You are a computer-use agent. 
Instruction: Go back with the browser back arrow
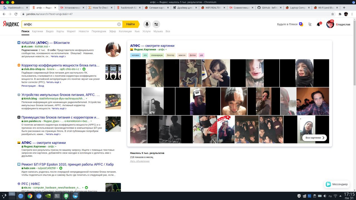pyautogui.click(x=4, y=14)
